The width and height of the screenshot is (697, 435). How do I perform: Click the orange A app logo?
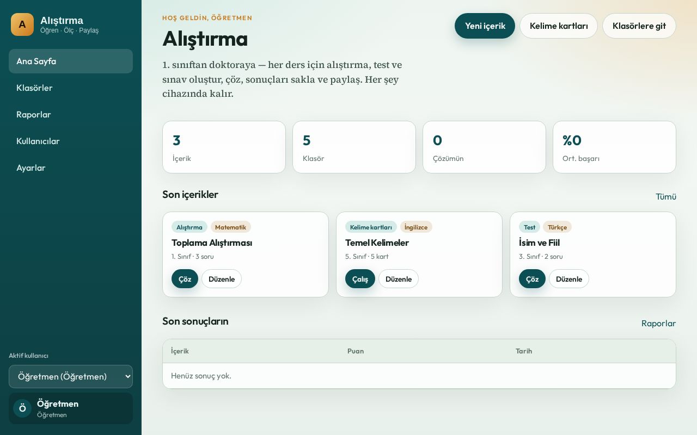point(22,24)
